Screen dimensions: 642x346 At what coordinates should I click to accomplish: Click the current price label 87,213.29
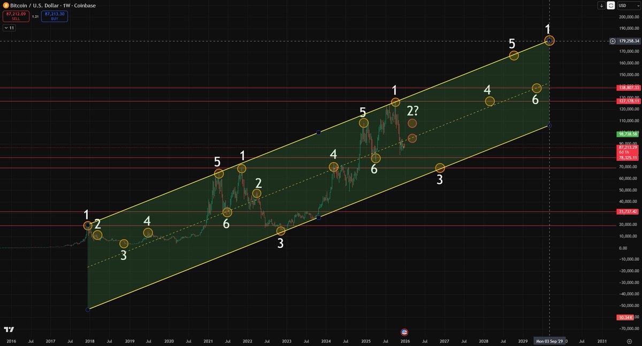point(628,148)
